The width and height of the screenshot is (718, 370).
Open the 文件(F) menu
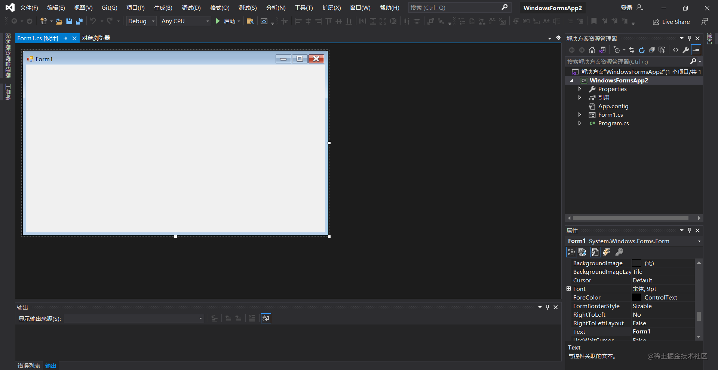click(x=29, y=8)
